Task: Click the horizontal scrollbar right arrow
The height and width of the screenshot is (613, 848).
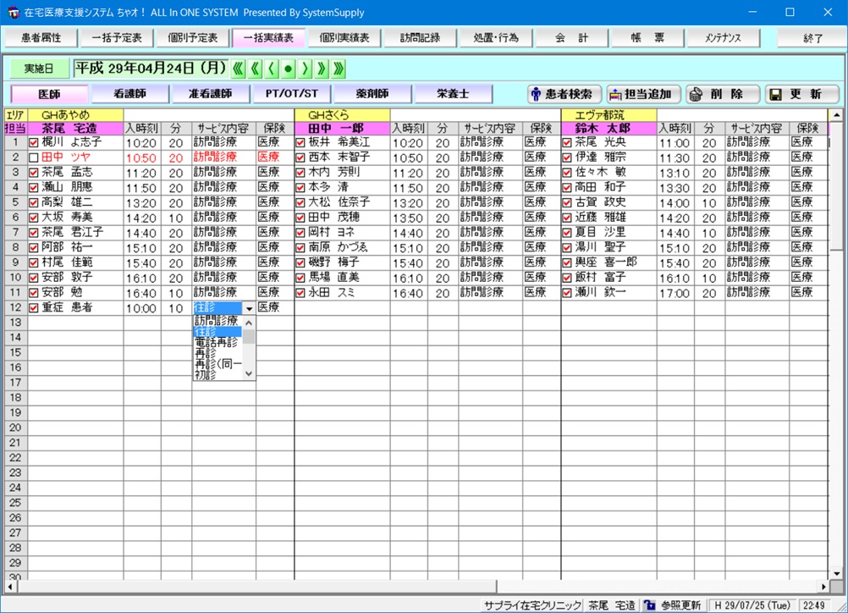Action: [x=823, y=586]
